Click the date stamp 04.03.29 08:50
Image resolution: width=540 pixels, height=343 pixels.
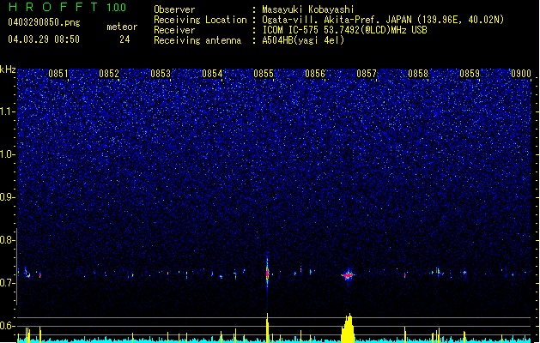tap(44, 39)
